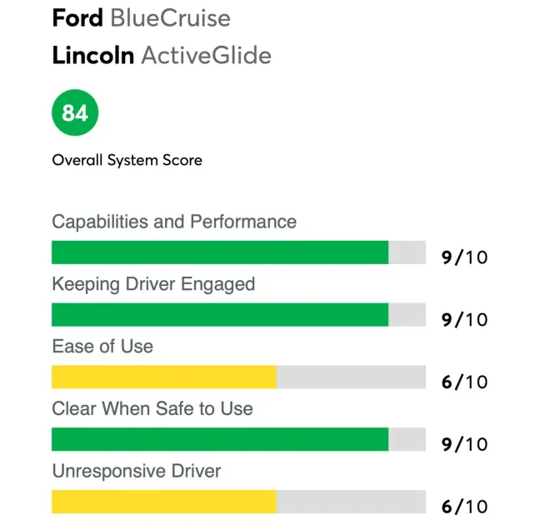This screenshot has height=525, width=550.
Task: Click the 6/10 score for Unresponsive Driver
Action: (x=464, y=507)
